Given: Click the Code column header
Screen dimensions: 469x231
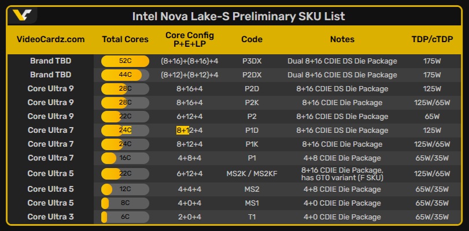Looking at the screenshot, I should point(252,39).
